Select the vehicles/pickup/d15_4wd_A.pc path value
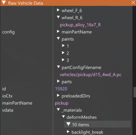136x135 pixels. point(91,75)
